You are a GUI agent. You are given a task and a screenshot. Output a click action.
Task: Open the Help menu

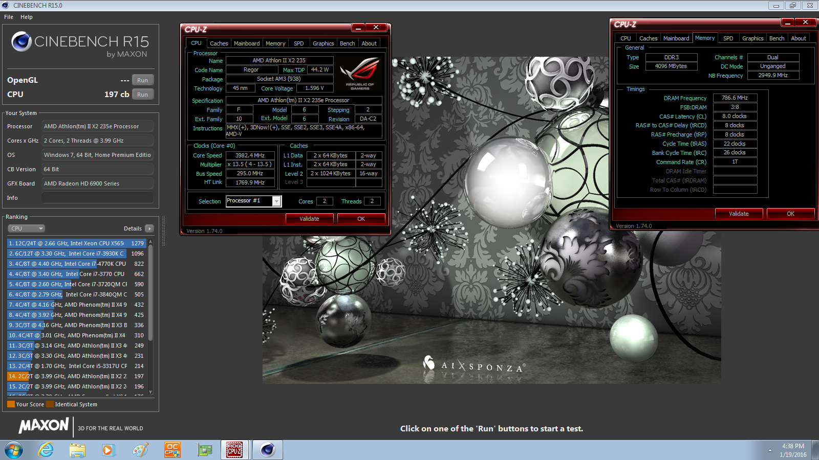pos(27,17)
